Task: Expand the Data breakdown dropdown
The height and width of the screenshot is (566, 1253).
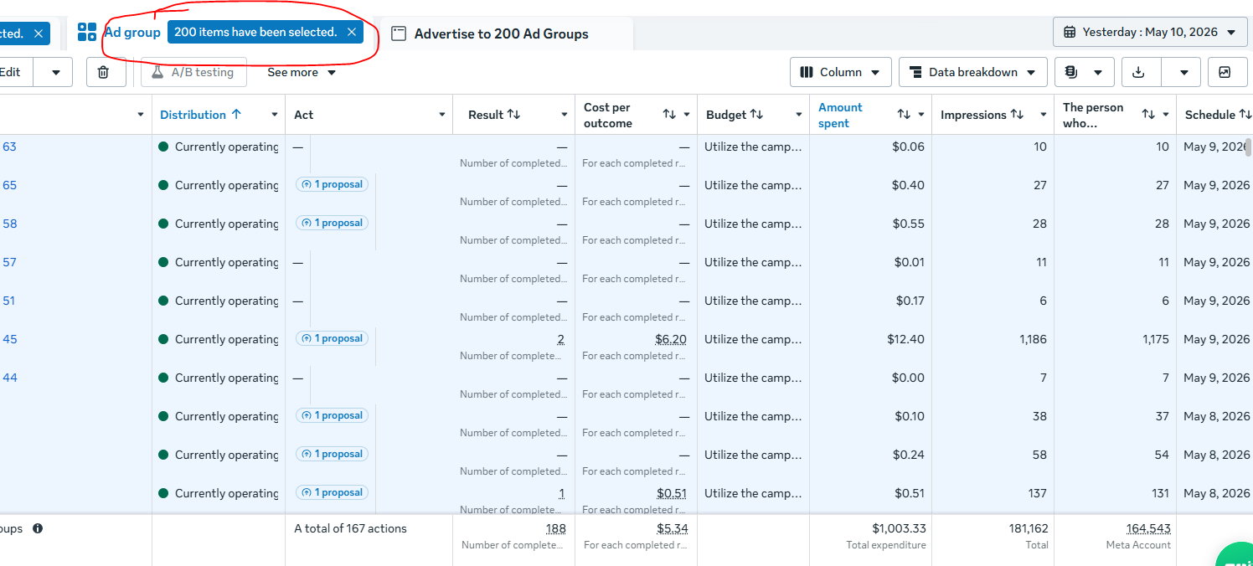Action: pos(973,72)
